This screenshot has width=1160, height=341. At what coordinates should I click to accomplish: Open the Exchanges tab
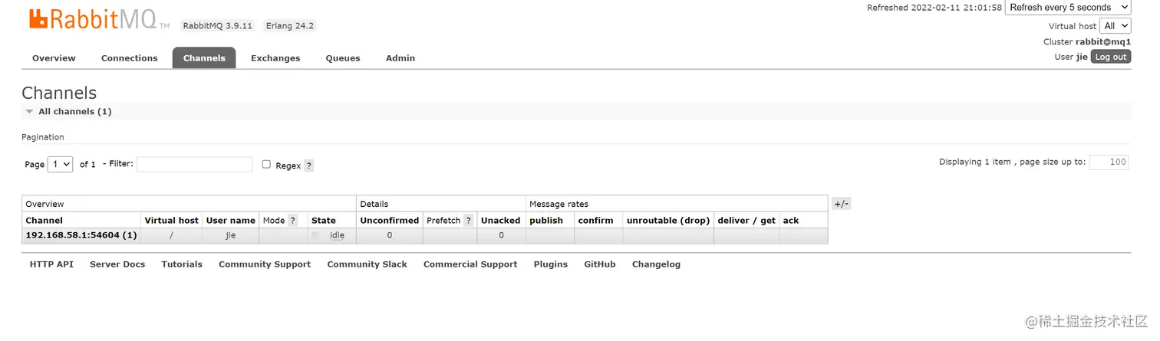[x=275, y=58]
